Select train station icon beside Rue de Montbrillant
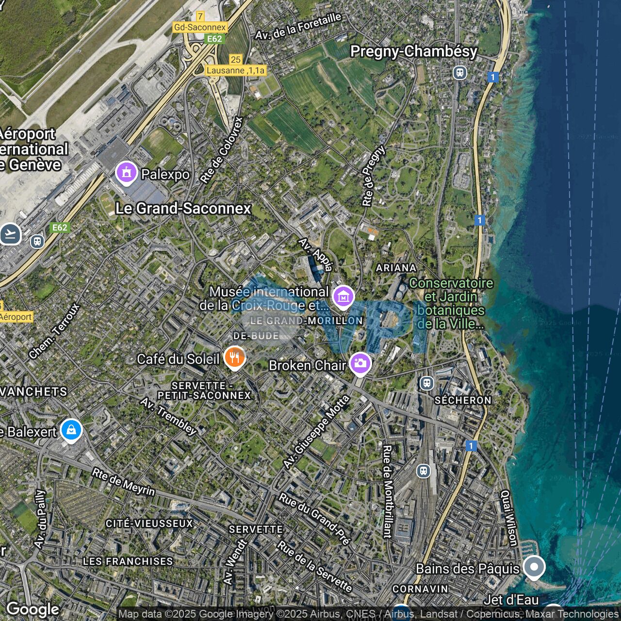 (x=424, y=471)
